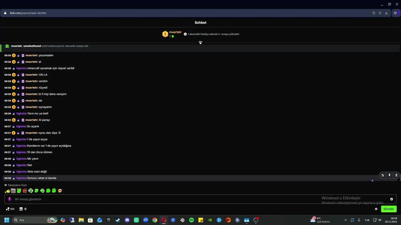This screenshot has width=401, height=225.
Task: Click the kick.com/popout address bar URL
Action: (x=28, y=13)
